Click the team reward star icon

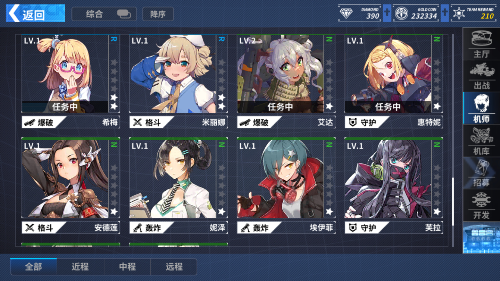click(x=459, y=13)
